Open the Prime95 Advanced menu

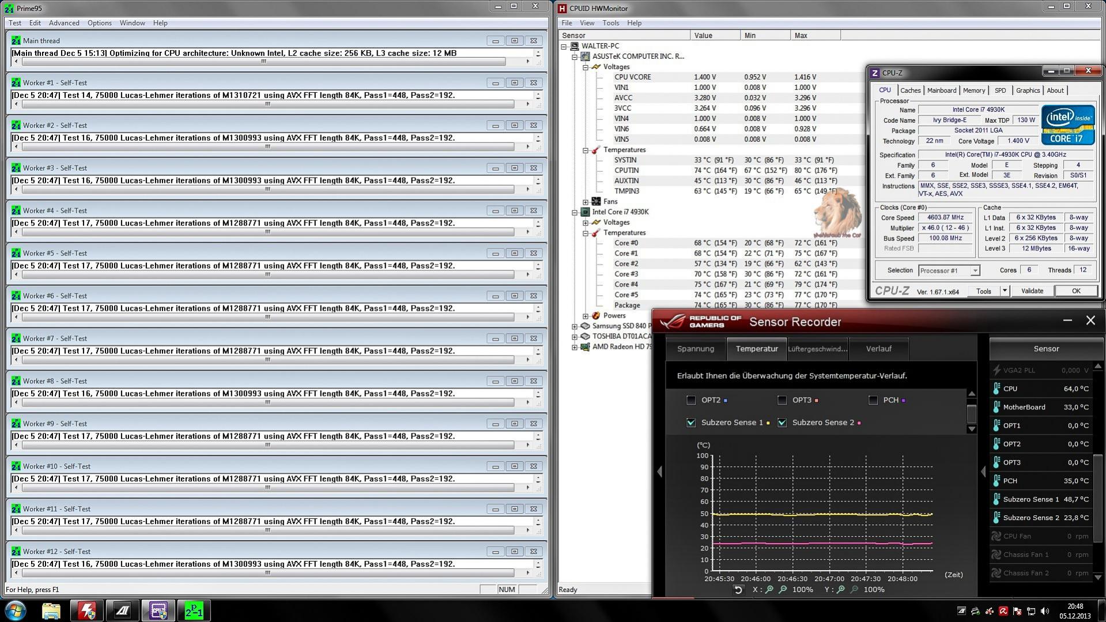(64, 23)
